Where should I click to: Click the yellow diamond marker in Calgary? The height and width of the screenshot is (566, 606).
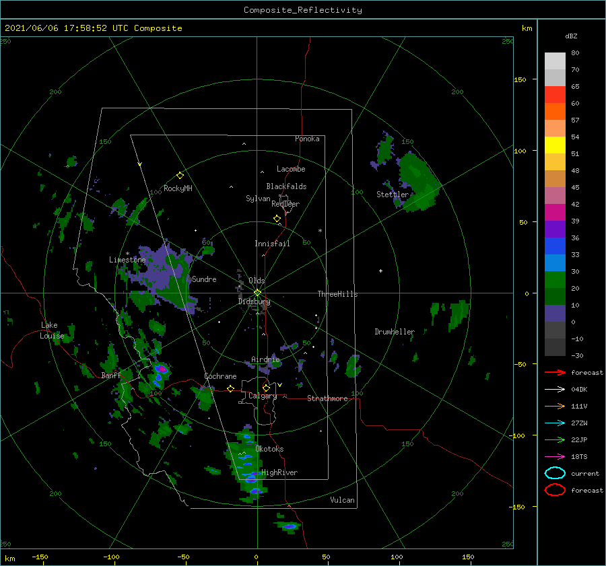click(266, 388)
